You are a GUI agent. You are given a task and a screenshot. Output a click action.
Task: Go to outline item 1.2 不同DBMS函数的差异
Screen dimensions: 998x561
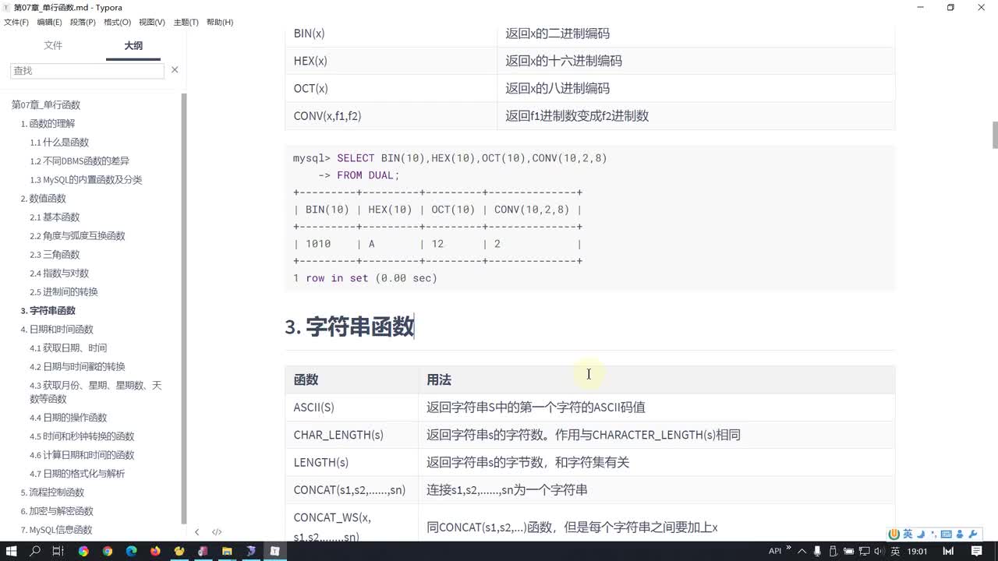pos(80,161)
